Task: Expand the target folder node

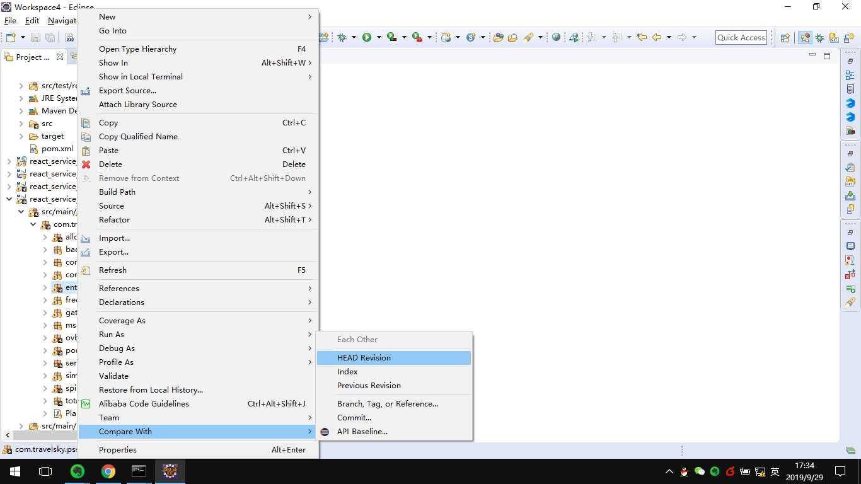Action: click(x=21, y=136)
